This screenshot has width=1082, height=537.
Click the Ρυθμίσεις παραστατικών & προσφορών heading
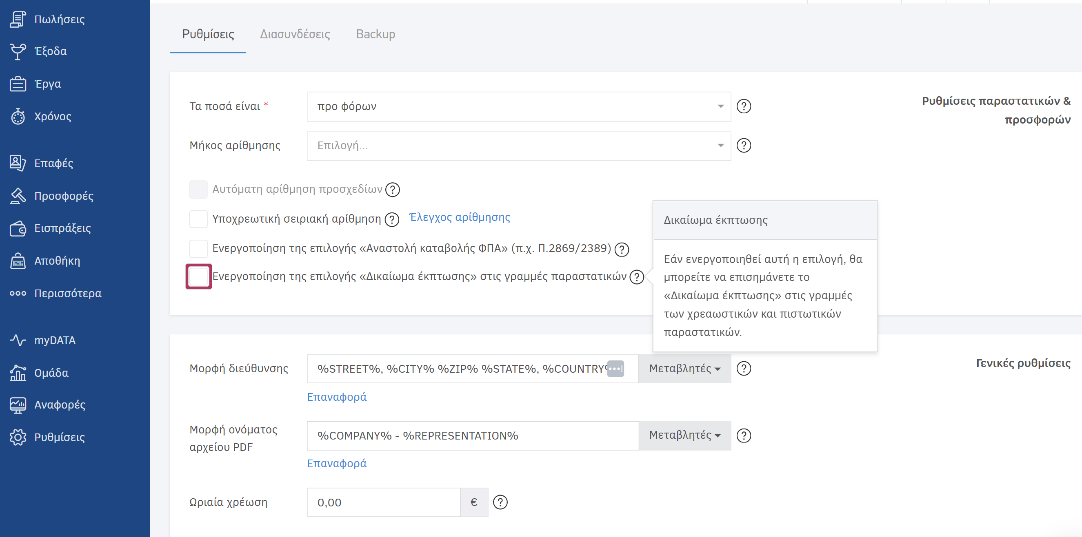(996, 111)
